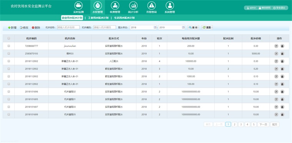Click the 新增 add button
Screen dimensions: 292x143
[x=12, y=28]
